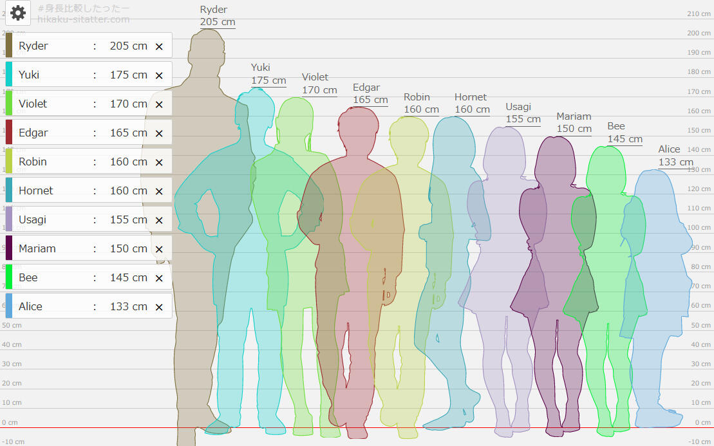The height and width of the screenshot is (446, 714).
Task: Remove Ryder using the X icon
Action: (x=159, y=46)
